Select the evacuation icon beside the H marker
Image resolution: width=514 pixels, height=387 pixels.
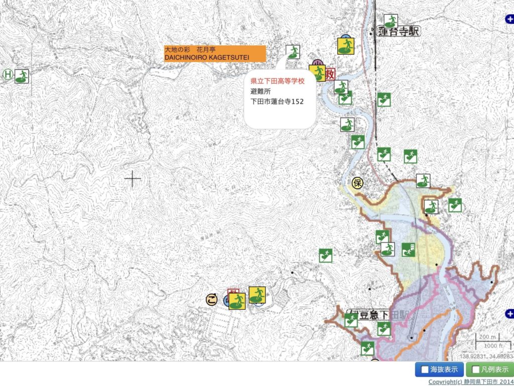point(22,76)
